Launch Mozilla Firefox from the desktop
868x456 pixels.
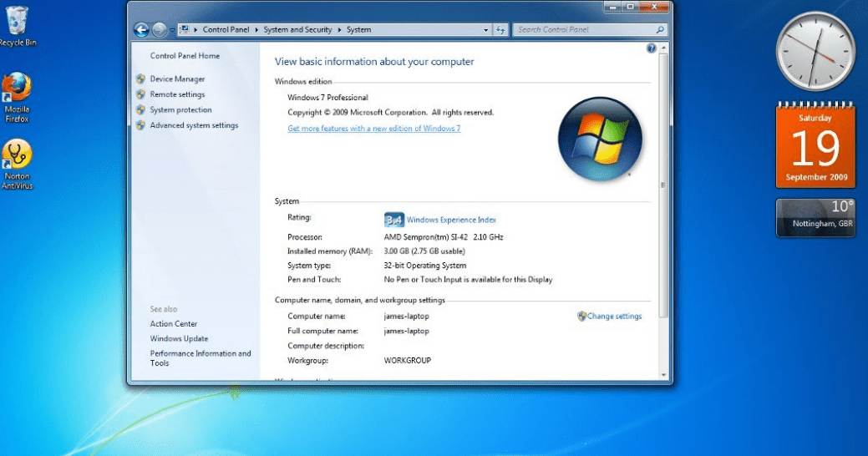click(x=17, y=97)
